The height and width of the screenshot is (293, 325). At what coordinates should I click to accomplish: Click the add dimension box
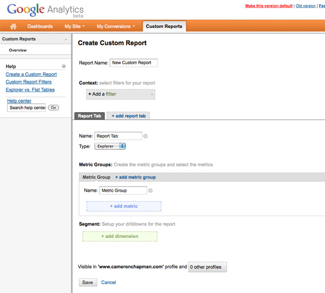point(120,236)
